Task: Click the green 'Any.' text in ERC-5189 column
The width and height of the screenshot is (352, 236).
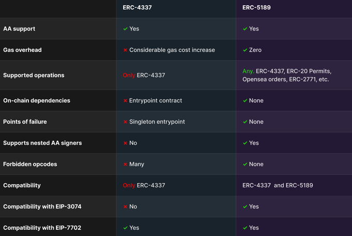Action: tap(248, 71)
